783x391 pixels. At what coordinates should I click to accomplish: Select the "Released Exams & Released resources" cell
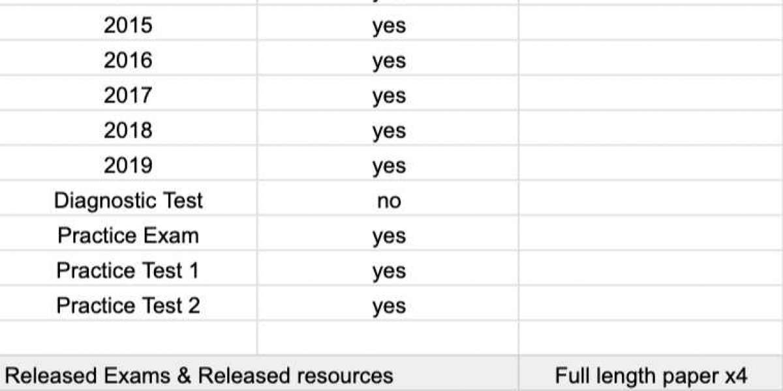point(199,376)
